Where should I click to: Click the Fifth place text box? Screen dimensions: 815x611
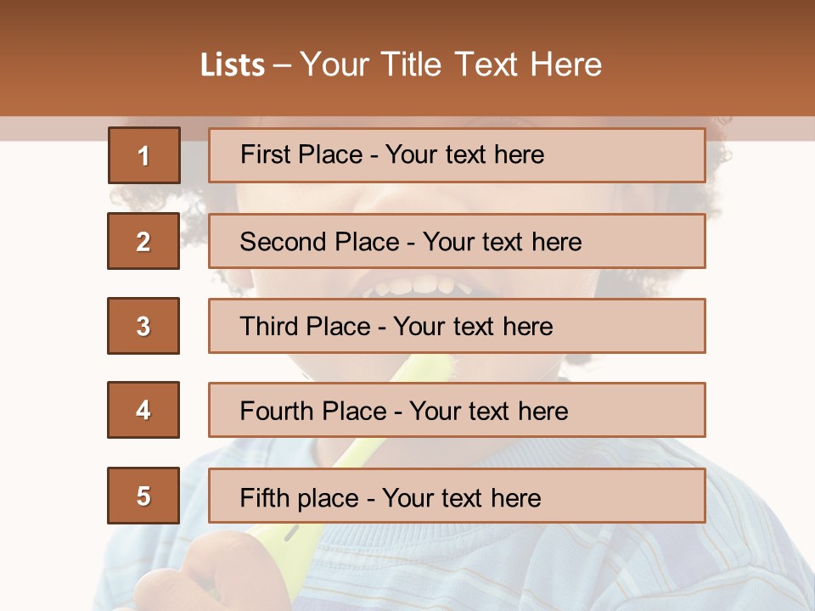pos(457,496)
